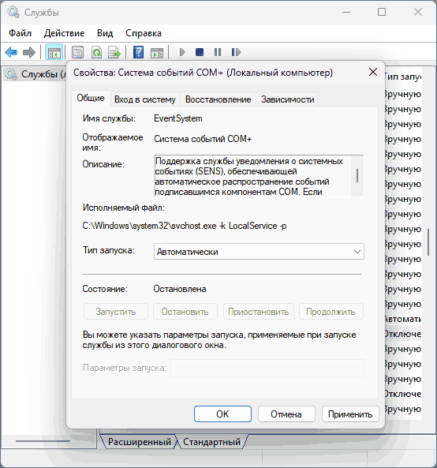
Task: Click the Тип запуска column header
Action: (x=403, y=77)
